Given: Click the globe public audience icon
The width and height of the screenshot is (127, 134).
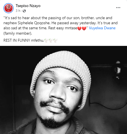Looking at the screenshot, I should coord(24,11).
